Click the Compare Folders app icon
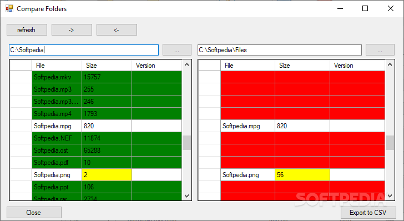The image size is (404, 221). [x=9, y=8]
